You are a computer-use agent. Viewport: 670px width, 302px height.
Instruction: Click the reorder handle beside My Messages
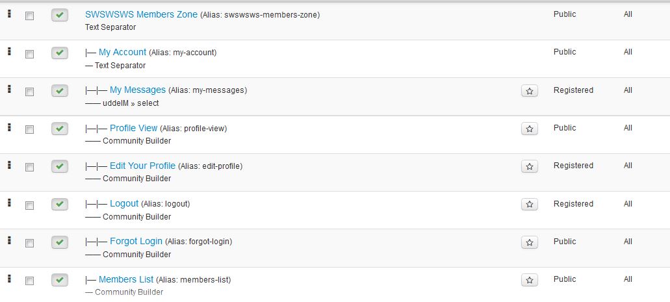pos(9,89)
